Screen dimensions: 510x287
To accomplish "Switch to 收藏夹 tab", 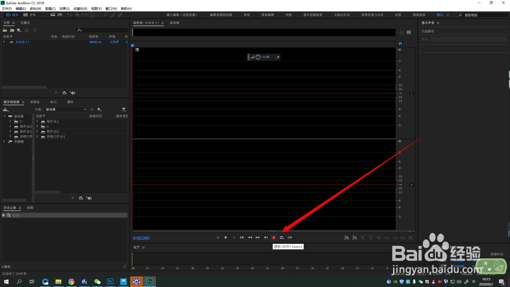I will coord(25,23).
